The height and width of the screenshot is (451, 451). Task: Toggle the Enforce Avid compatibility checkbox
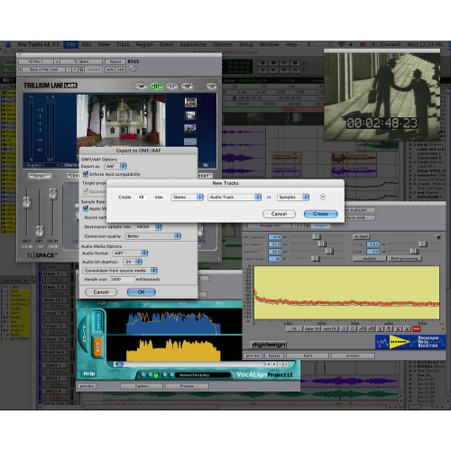point(86,174)
